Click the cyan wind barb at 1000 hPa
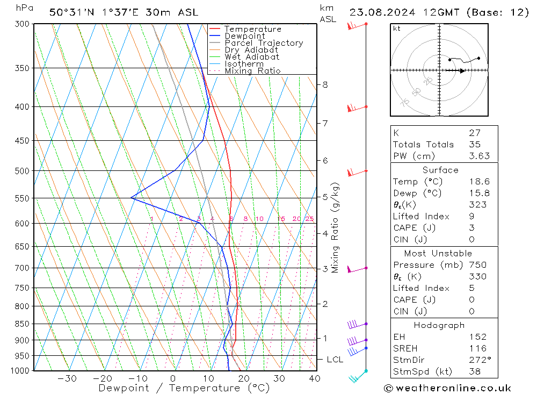Screen dimensions: 537x394 [x=358, y=376]
